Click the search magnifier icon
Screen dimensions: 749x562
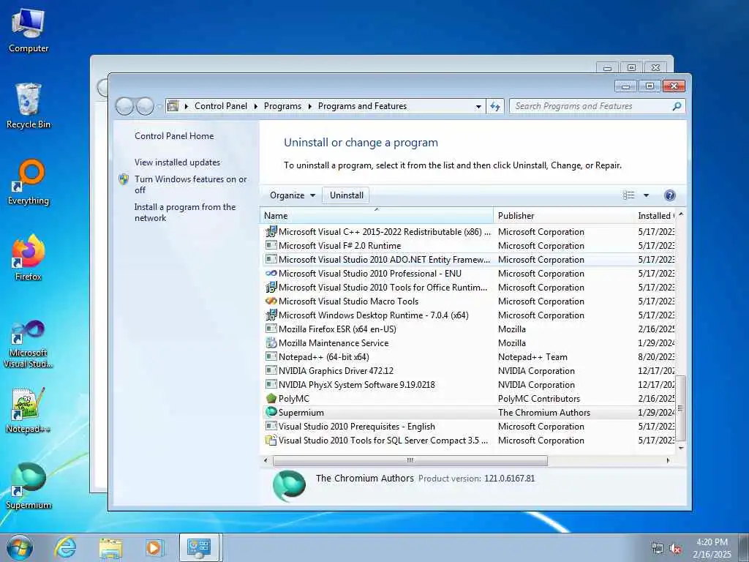(x=677, y=106)
